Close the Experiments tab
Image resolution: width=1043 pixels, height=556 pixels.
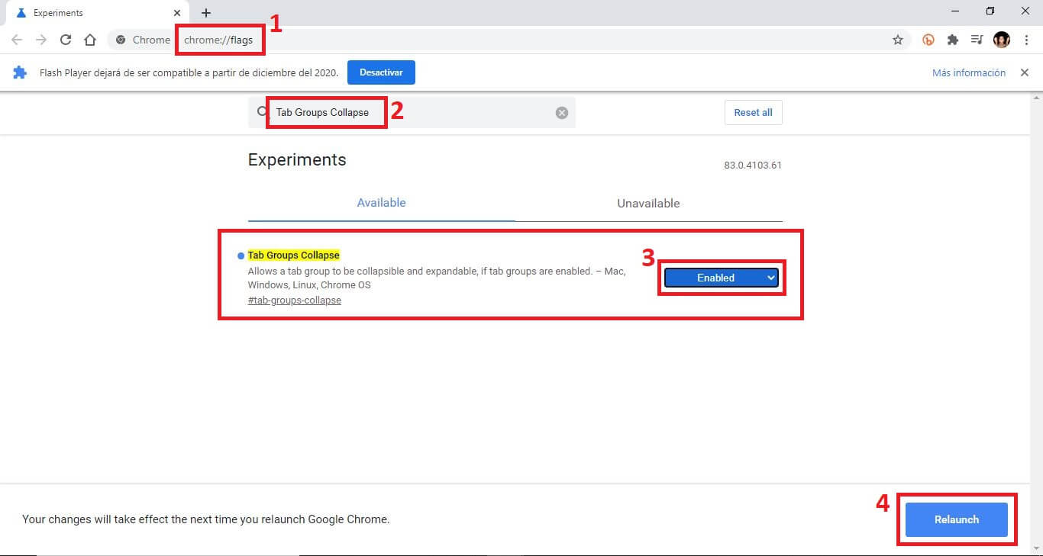[x=176, y=13]
